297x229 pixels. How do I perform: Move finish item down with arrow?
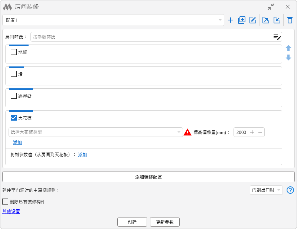tap(288, 58)
